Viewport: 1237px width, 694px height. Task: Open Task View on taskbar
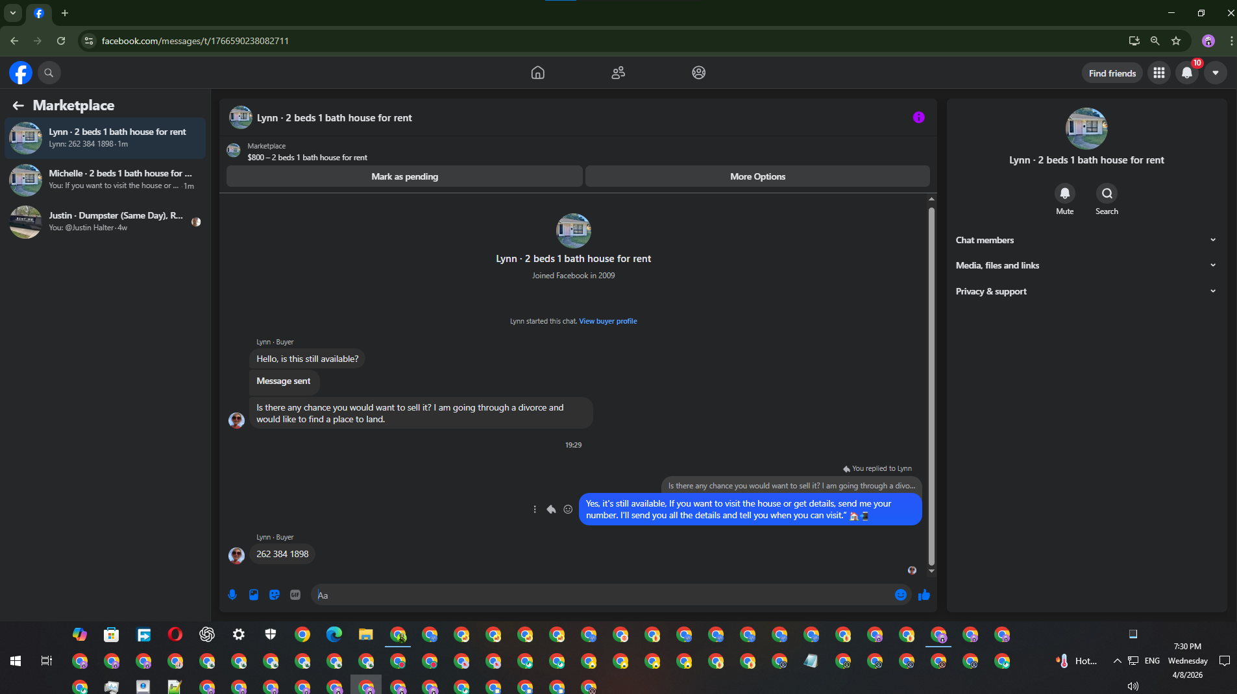[x=47, y=661]
